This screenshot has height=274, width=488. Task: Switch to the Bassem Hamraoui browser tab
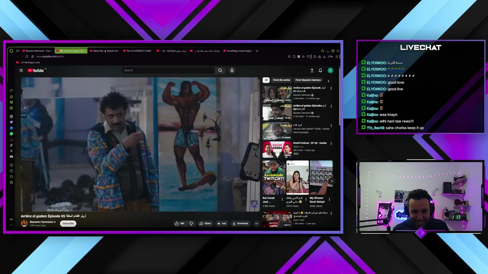coord(37,51)
